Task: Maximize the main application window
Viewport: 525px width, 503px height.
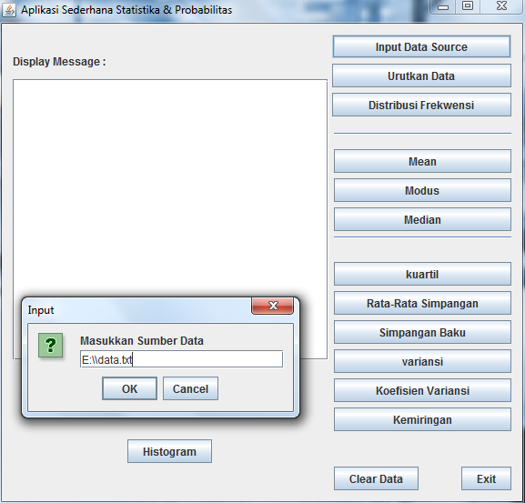Action: [468, 6]
